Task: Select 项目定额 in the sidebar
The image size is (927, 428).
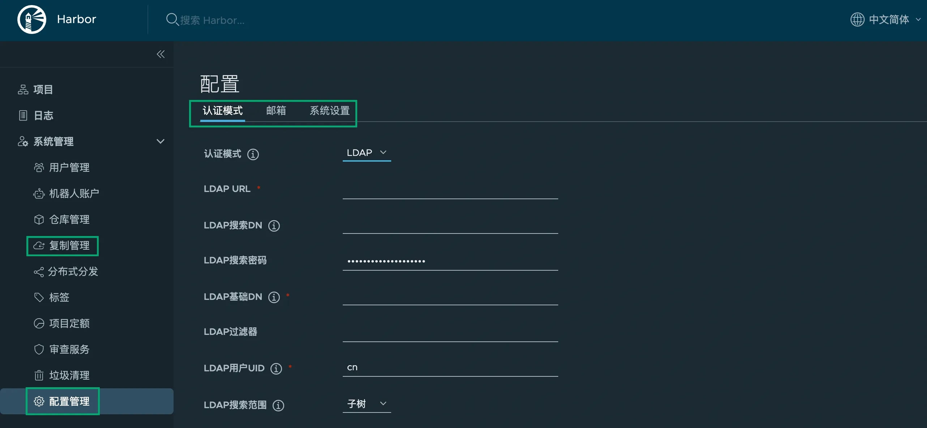Action: point(70,323)
